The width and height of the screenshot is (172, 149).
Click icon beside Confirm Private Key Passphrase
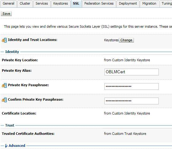click(x=4, y=100)
